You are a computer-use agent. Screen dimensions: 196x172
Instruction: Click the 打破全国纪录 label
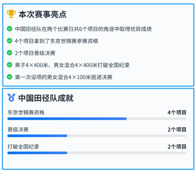pyautogui.click(x=23, y=147)
